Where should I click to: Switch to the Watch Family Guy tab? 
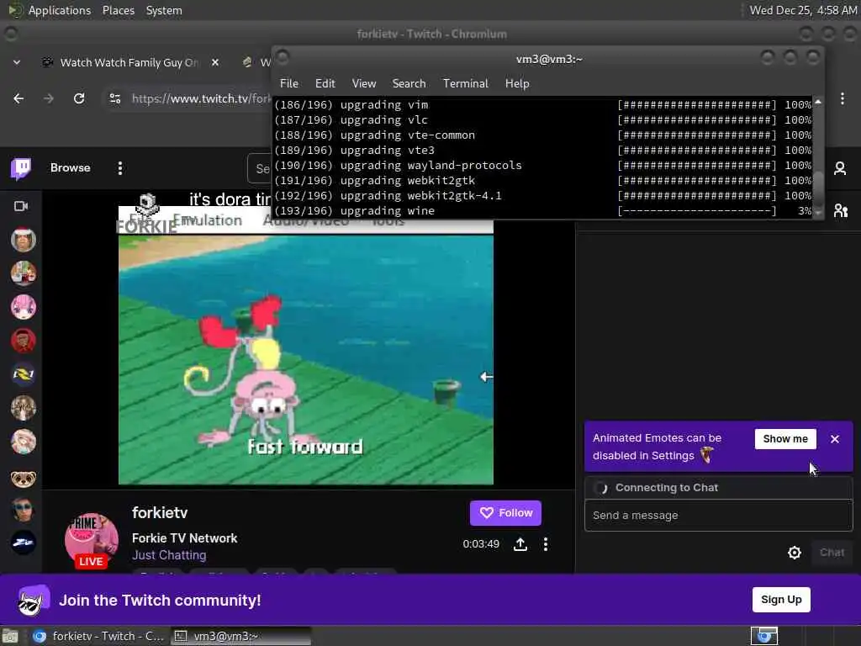pyautogui.click(x=129, y=62)
